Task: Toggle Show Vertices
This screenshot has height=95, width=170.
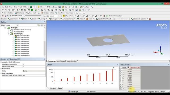Action: tap(7, 13)
